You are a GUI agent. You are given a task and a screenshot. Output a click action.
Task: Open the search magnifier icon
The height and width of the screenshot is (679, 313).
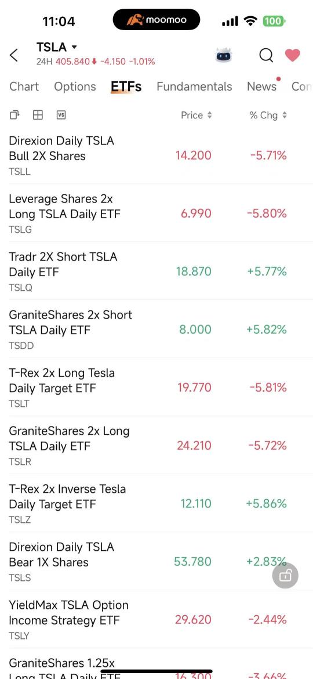click(266, 56)
